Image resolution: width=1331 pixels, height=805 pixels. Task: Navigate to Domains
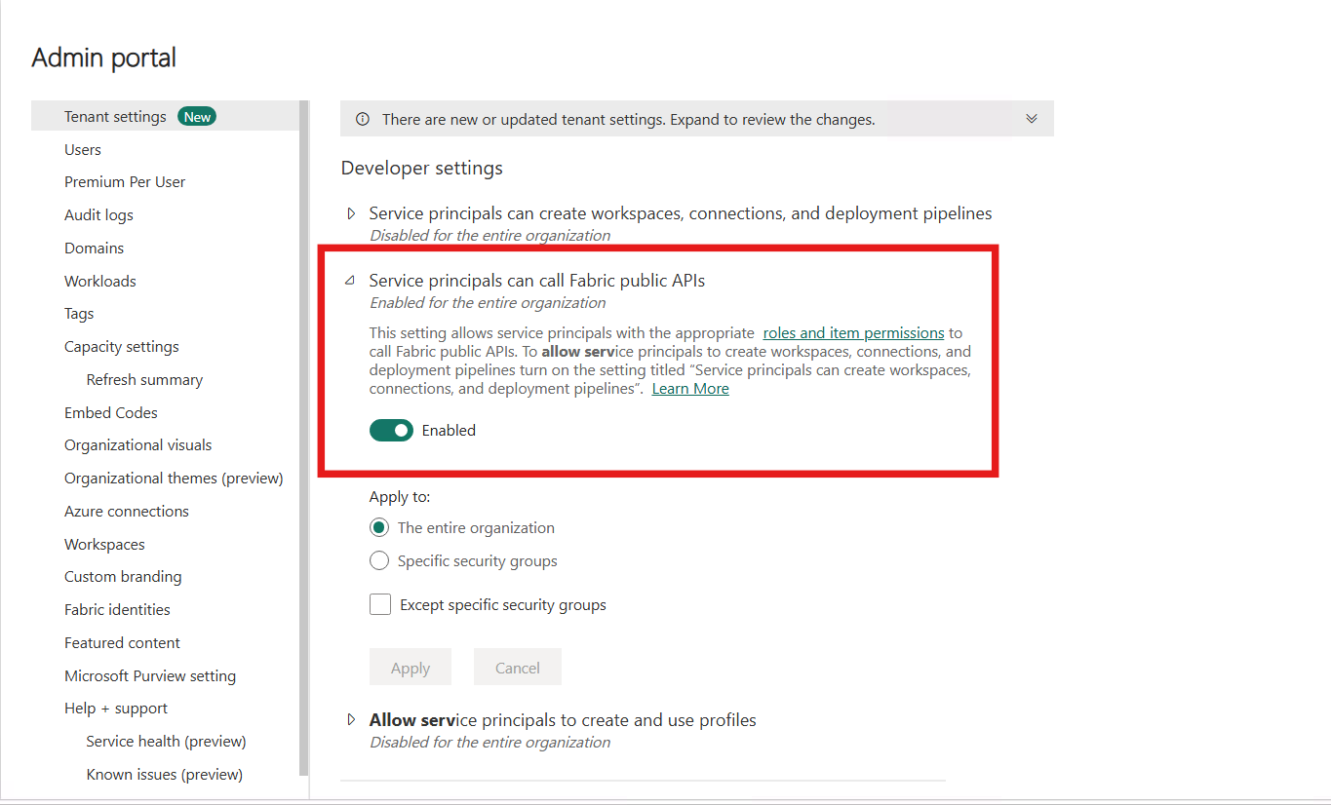coord(94,249)
